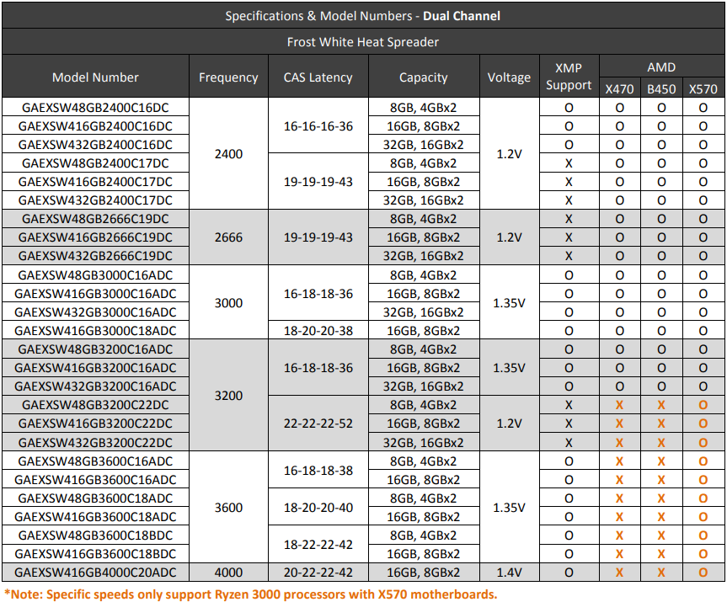Select model GAEXSW416GB3600C16ADC
The width and height of the screenshot is (727, 602).
(95, 480)
